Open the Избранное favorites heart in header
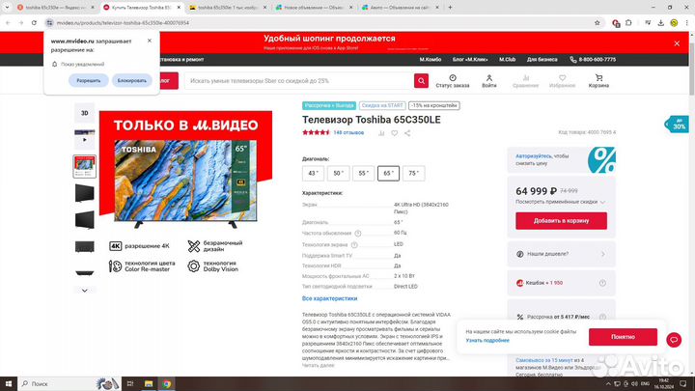695x391 pixels. pos(562,81)
